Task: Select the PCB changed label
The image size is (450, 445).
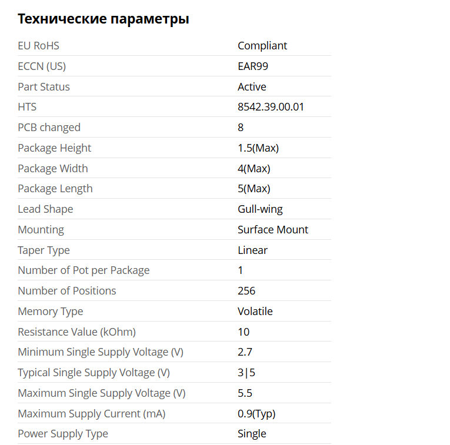Action: pos(49,128)
